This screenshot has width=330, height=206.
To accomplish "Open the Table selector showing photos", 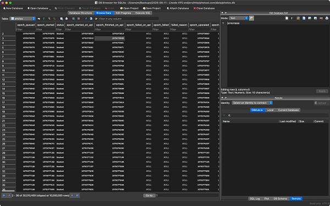I will pyautogui.click(x=23, y=19).
